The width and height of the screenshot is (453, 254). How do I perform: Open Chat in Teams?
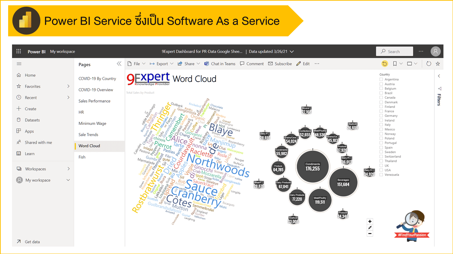point(223,64)
